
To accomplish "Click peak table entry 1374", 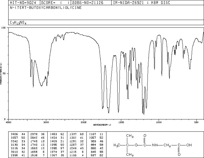I will pyautogui.click(x=53, y=152).
